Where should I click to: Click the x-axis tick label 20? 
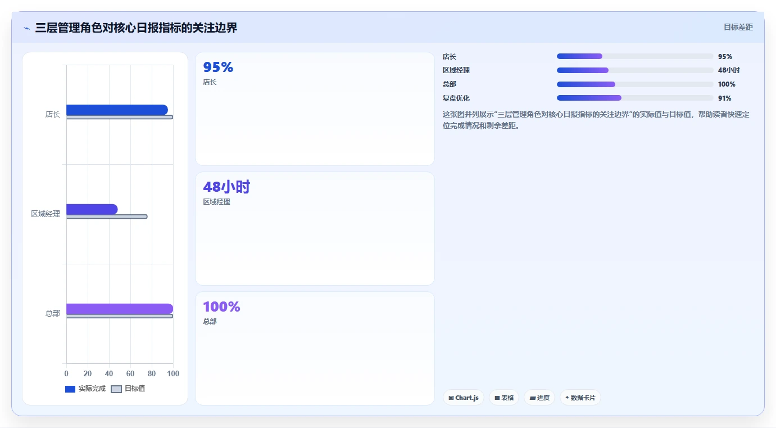(88, 374)
